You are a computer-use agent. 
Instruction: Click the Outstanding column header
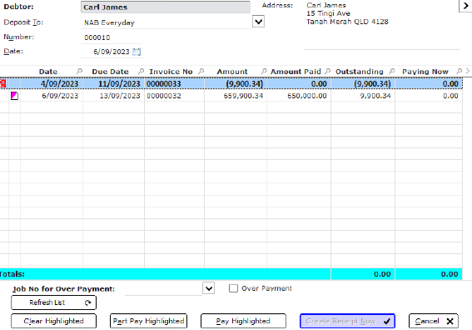(360, 72)
